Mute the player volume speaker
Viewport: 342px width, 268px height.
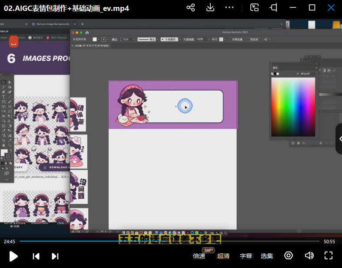tap(309, 255)
